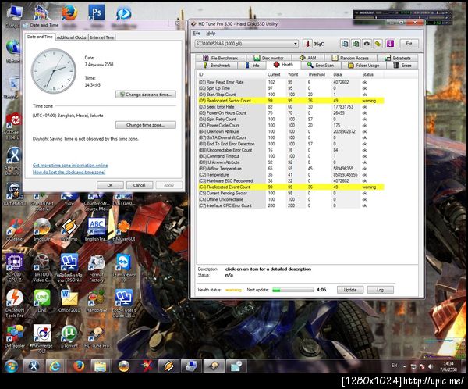Switch to the Folder Usage tab
This screenshot has height=389, width=468.
tap(363, 65)
